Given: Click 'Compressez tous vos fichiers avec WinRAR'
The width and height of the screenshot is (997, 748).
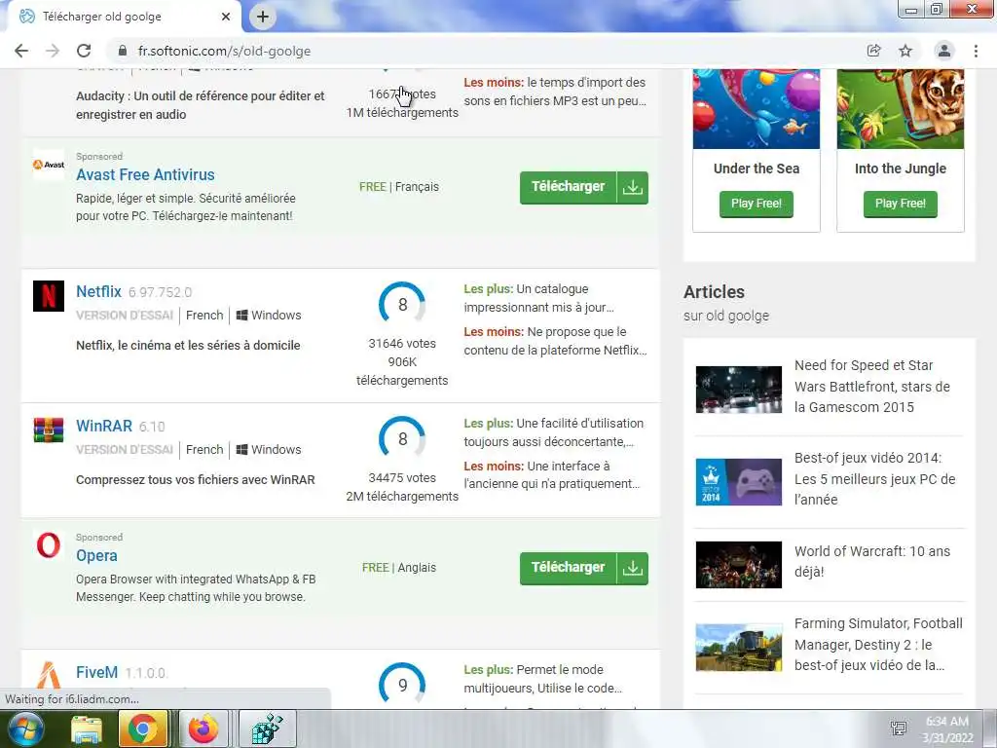Looking at the screenshot, I should tap(195, 479).
